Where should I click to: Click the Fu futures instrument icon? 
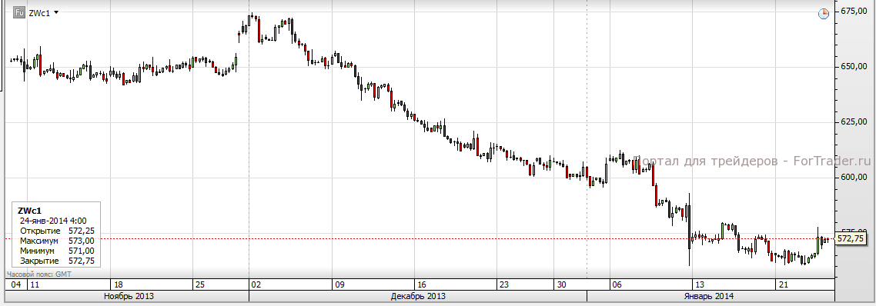coord(19,13)
